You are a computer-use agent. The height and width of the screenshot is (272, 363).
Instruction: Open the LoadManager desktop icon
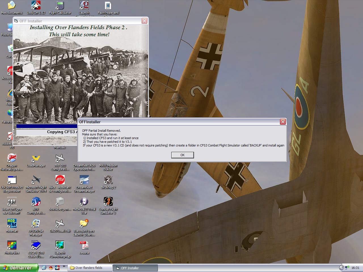36,158
